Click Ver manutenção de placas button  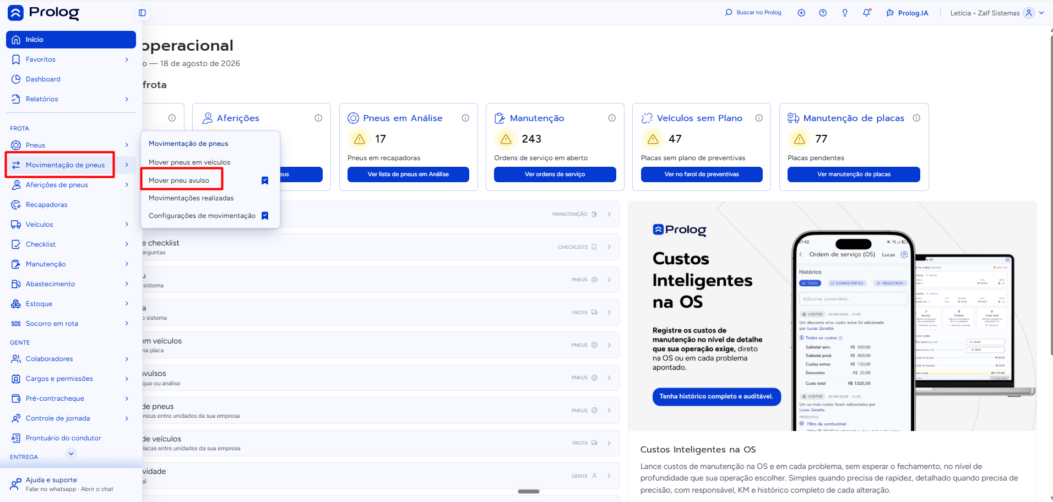pyautogui.click(x=854, y=174)
